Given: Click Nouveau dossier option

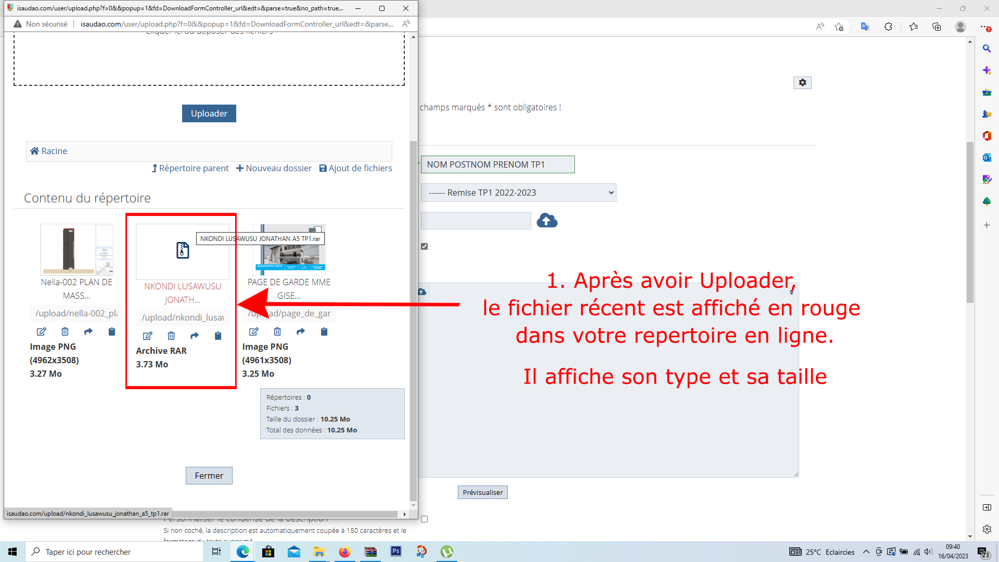Looking at the screenshot, I should click(x=274, y=168).
